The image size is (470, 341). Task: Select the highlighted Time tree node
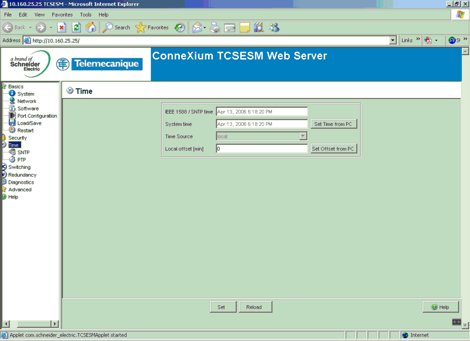[x=14, y=145]
